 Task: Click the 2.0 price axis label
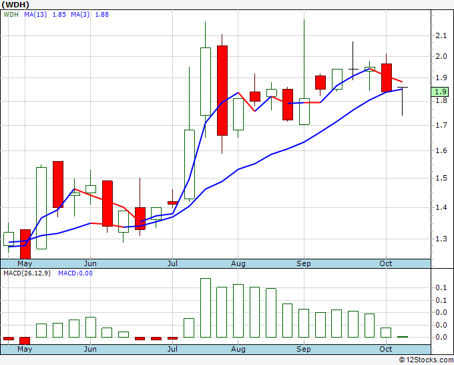(441, 56)
